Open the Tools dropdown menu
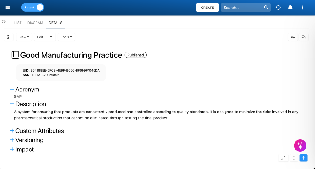Screen dimensions: 315x169 tap(66, 37)
